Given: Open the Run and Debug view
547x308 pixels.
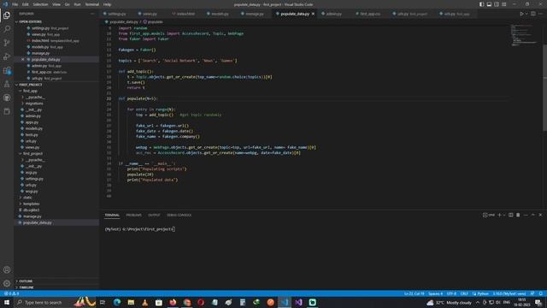Looking at the screenshot, I should [7, 56].
